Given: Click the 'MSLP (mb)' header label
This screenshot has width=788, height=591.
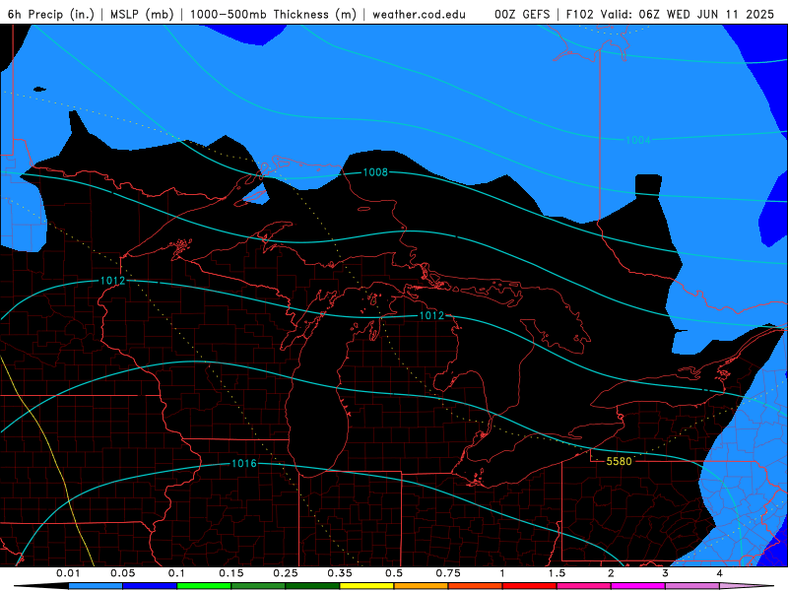Looking at the screenshot, I should pos(142,14).
